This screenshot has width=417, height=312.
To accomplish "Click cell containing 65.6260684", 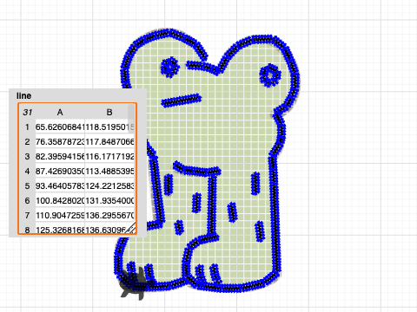I will click(x=60, y=127).
